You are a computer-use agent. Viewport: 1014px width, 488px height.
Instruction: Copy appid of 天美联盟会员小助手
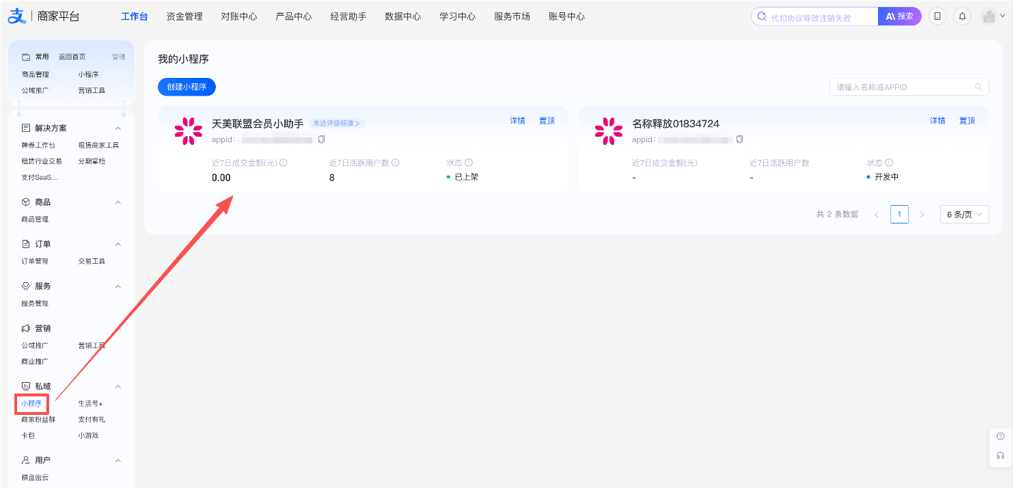[321, 139]
